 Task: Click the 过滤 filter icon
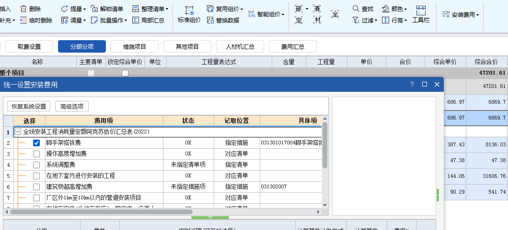(x=356, y=20)
